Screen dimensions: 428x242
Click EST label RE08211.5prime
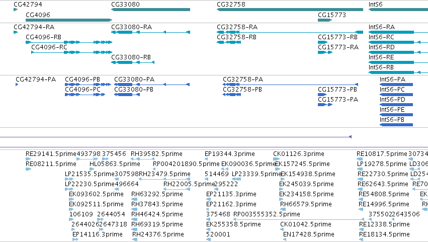click(x=51, y=164)
